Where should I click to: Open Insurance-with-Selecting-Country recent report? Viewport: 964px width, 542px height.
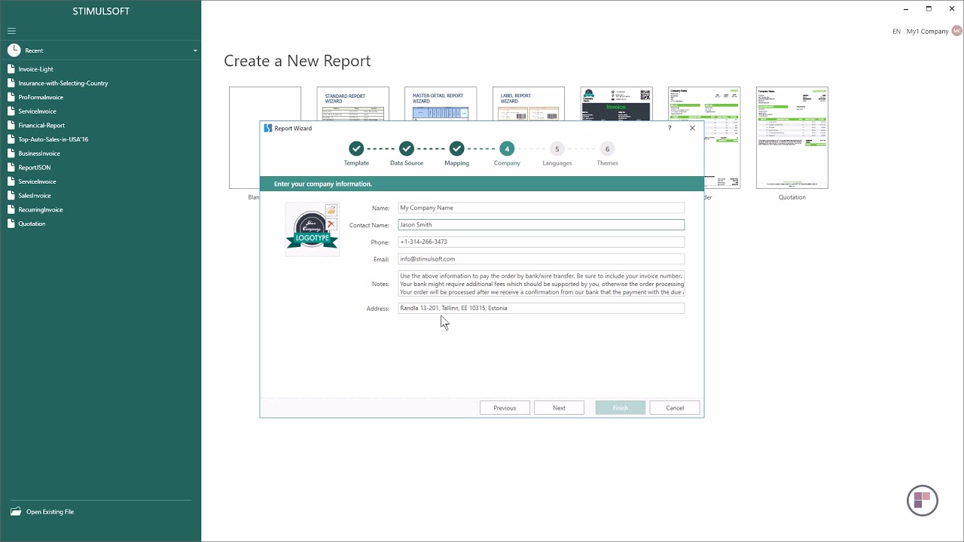[x=63, y=84]
